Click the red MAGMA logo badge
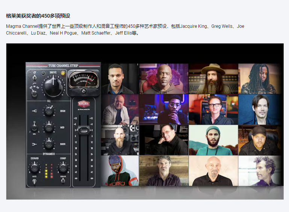This screenshot has width=289, height=212. [x=84, y=104]
